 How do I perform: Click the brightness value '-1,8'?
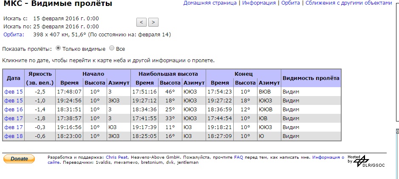(x=40, y=118)
